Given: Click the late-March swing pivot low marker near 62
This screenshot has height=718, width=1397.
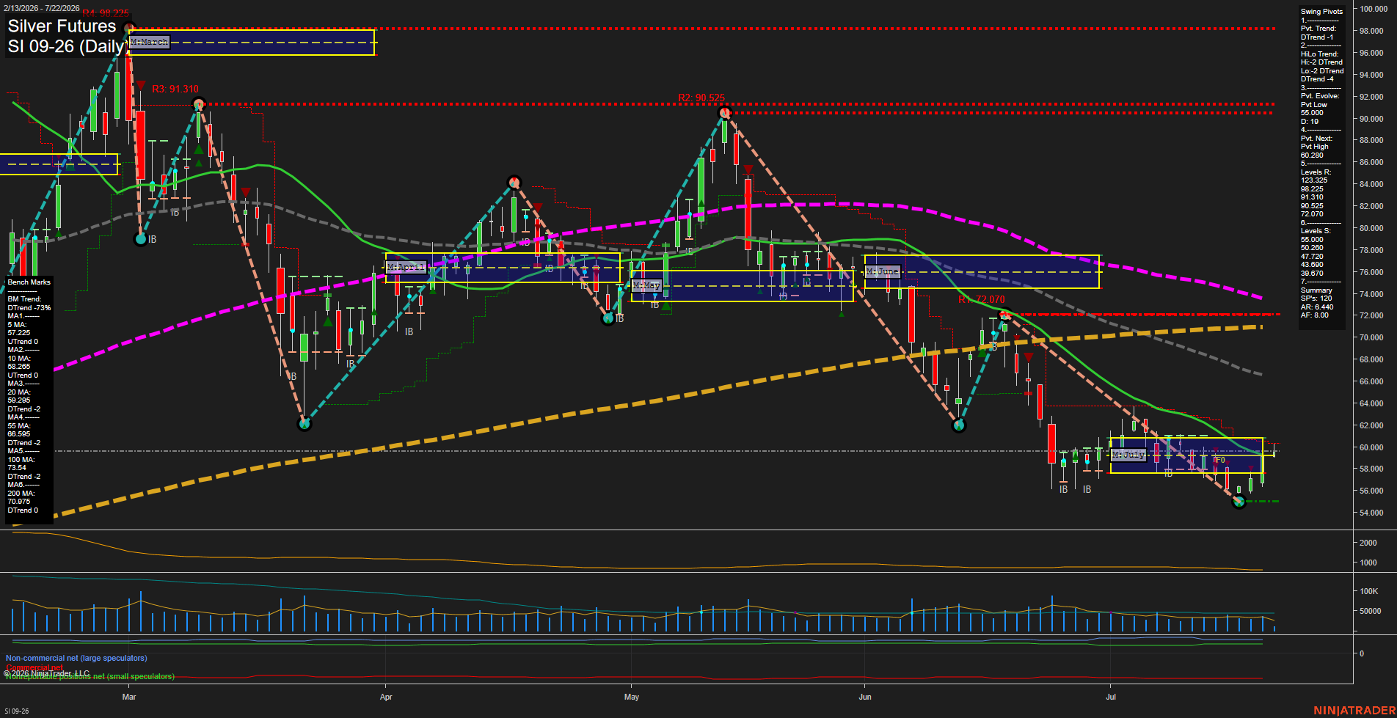Looking at the screenshot, I should coord(304,424).
